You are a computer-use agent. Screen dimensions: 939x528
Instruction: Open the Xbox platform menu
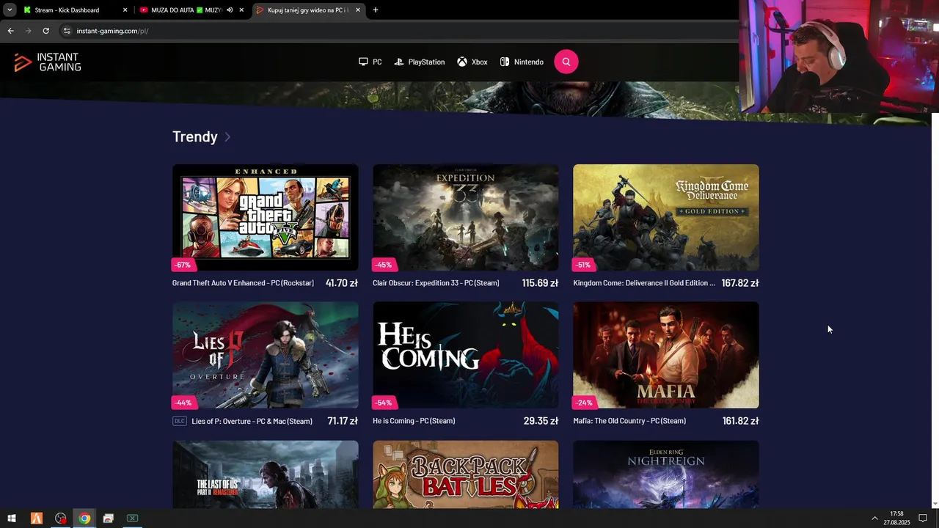(x=472, y=62)
